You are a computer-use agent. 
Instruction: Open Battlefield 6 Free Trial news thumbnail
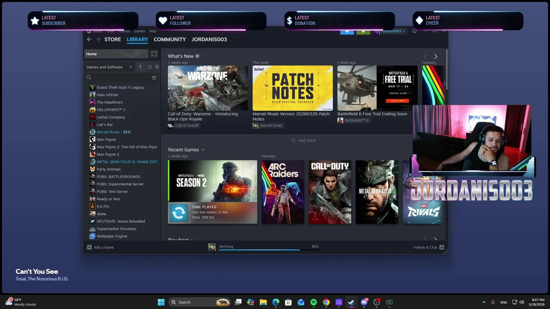377,88
